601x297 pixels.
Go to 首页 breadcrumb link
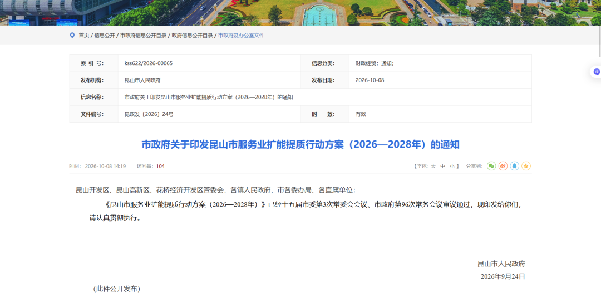84,36
